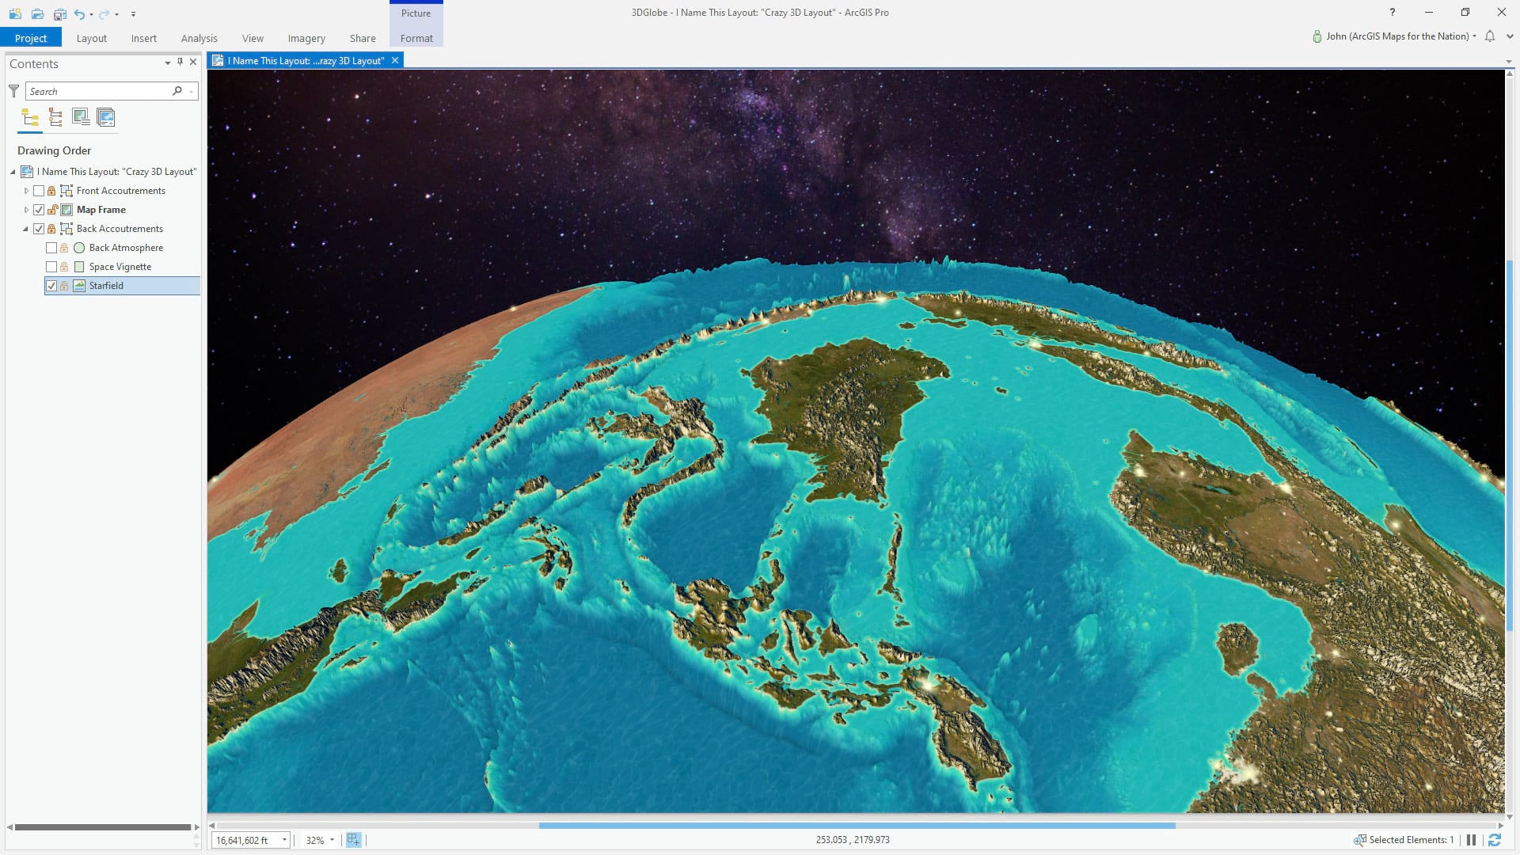
Task: Show the Front Accoutrements group
Action: click(39, 191)
